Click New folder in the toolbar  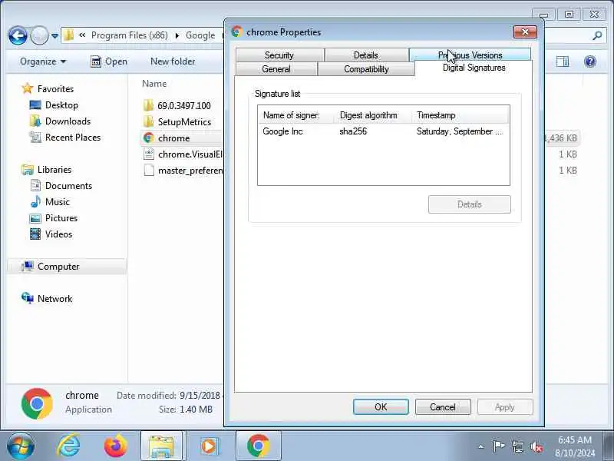[173, 61]
